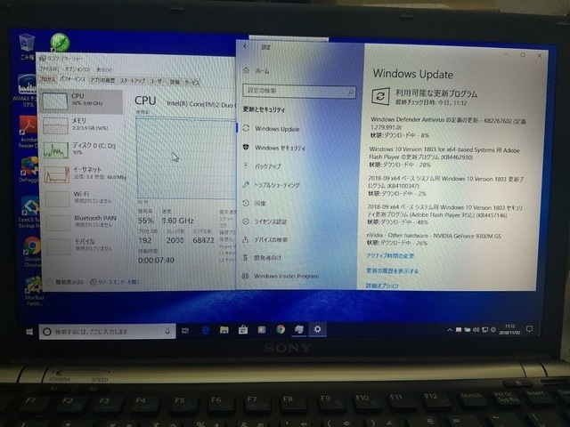This screenshot has height=427, width=570.
Task: Click the Advanced options link
Action: (382, 286)
